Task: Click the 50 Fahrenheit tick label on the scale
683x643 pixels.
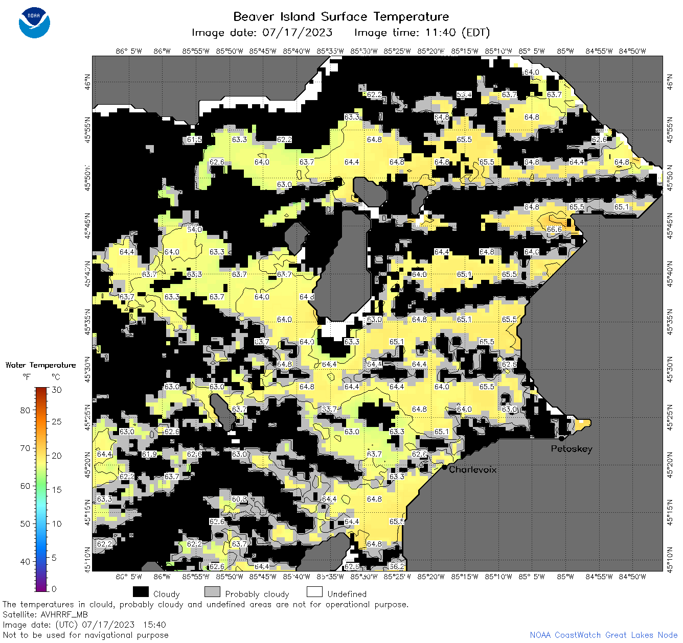Action: (25, 523)
